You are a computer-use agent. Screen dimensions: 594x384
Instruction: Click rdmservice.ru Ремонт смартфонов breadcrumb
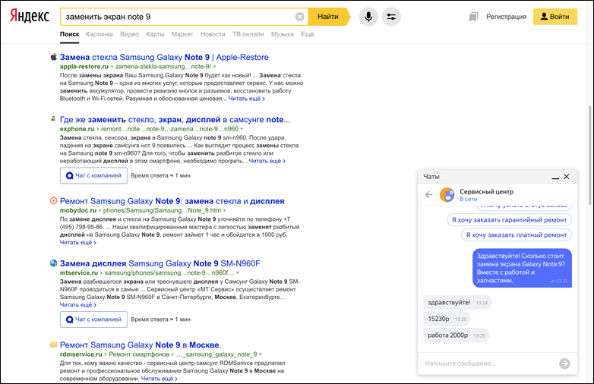[139, 354]
